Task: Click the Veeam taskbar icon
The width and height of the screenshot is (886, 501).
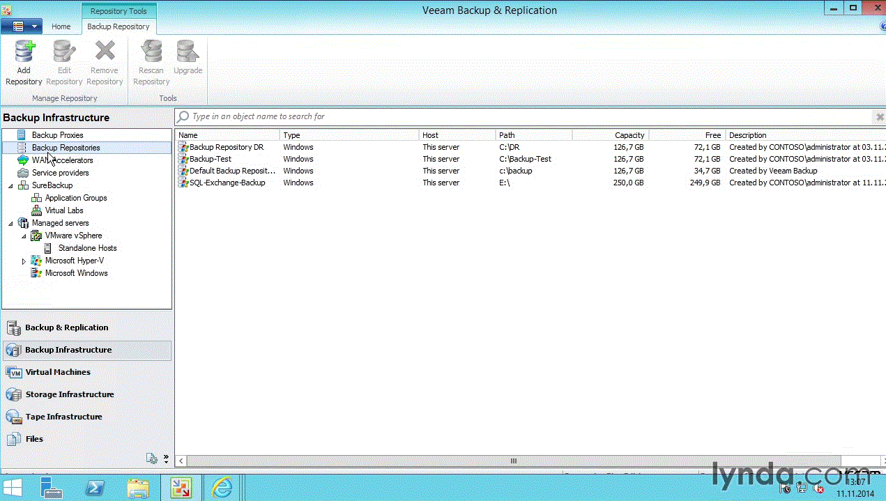Action: point(181,488)
